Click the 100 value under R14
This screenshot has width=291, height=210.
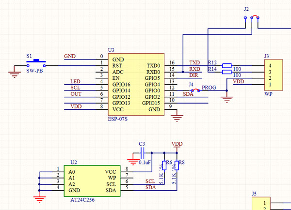[237, 75]
